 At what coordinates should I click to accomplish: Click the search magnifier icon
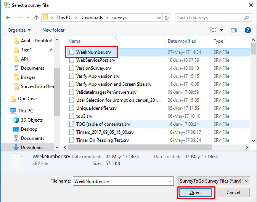coord(246,18)
